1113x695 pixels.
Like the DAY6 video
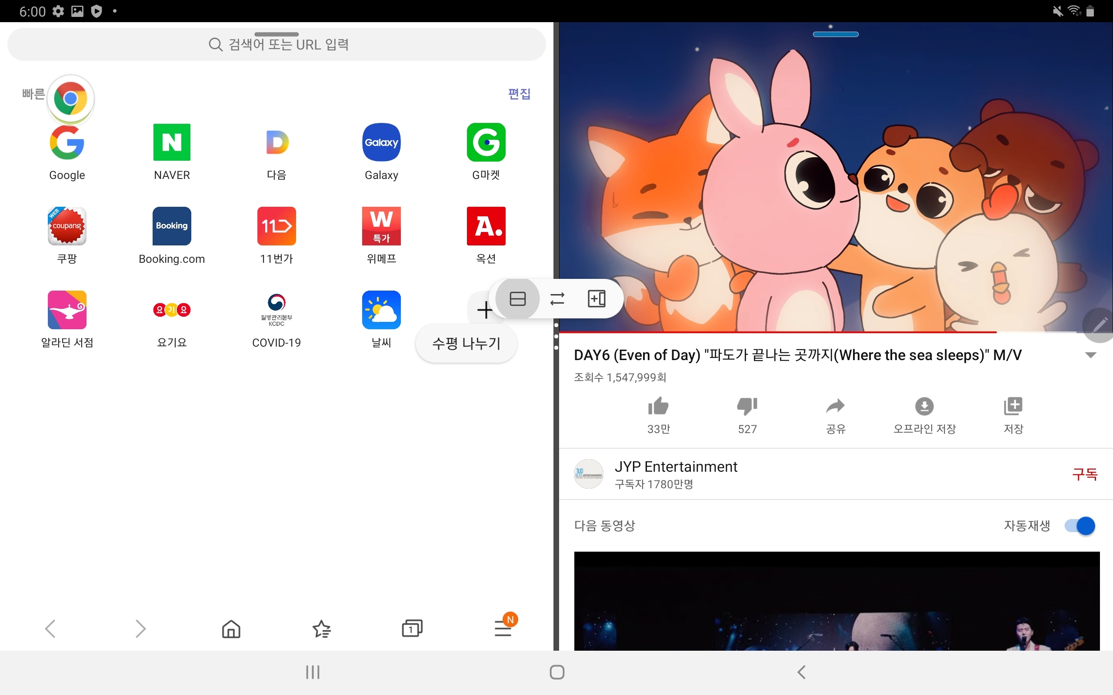pyautogui.click(x=658, y=415)
